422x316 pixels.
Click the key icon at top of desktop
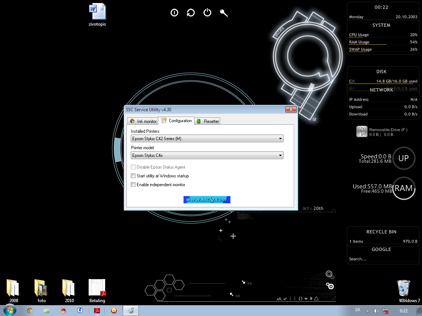[x=224, y=13]
